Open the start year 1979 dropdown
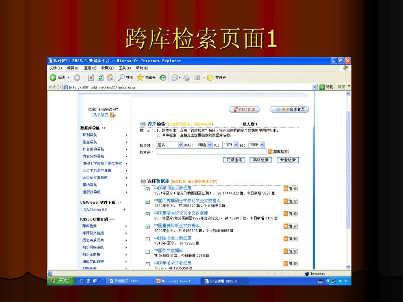Viewport: 403px width, 302px height. coord(236,145)
